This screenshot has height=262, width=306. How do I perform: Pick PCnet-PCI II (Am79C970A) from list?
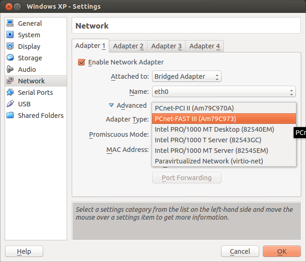coord(194,108)
